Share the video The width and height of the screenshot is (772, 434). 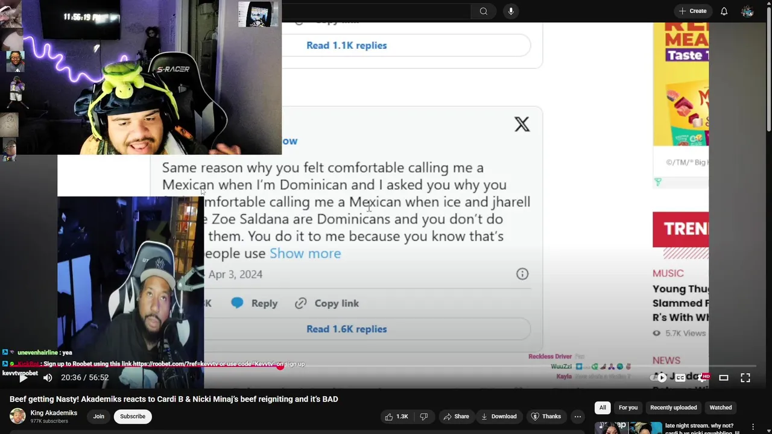(x=455, y=417)
